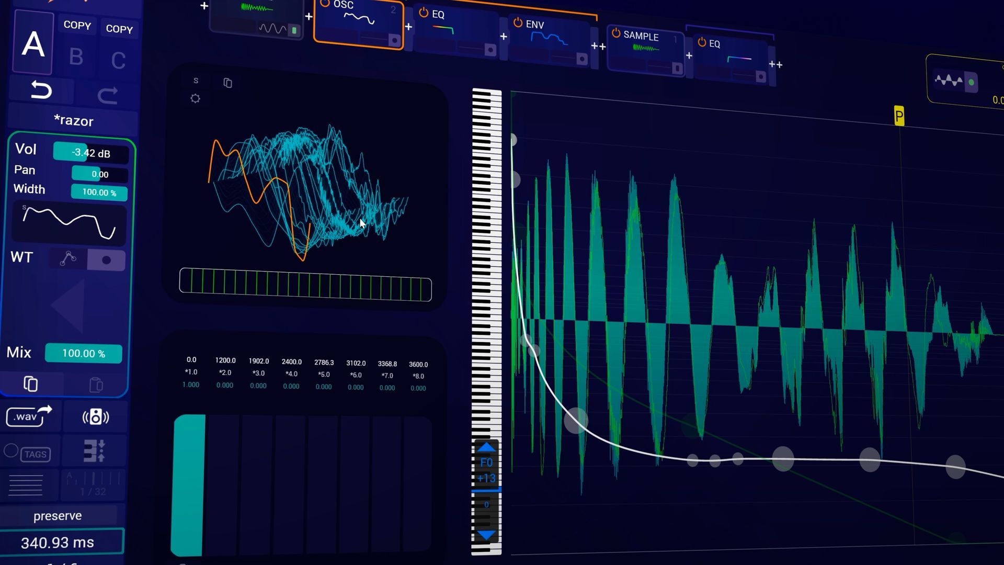Copy the oscillator settings in the left panel
Screen dimensions: 1004x565
tap(31, 384)
